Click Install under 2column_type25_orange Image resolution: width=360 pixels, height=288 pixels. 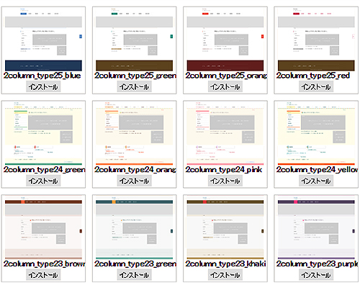tap(225, 86)
